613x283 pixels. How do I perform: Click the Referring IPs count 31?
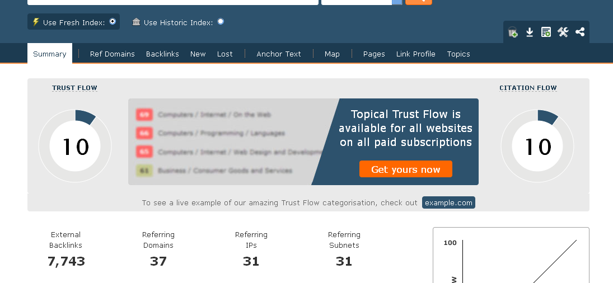point(251,261)
